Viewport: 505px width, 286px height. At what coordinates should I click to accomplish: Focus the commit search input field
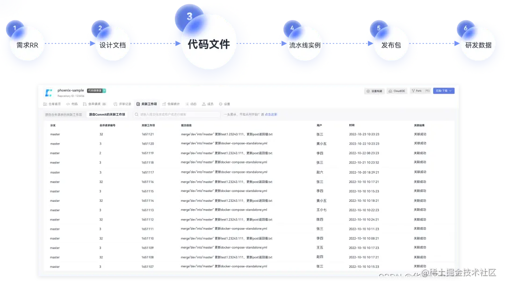tap(176, 115)
